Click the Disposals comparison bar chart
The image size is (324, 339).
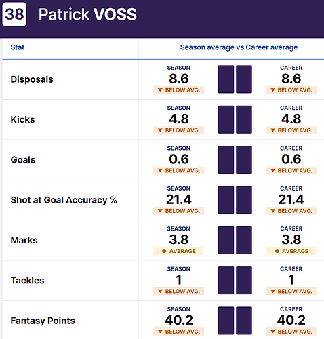[235, 79]
